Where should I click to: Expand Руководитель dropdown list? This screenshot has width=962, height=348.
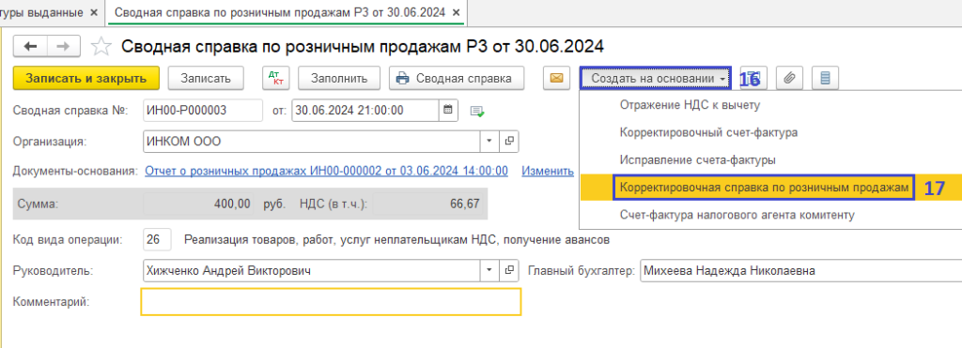489,270
